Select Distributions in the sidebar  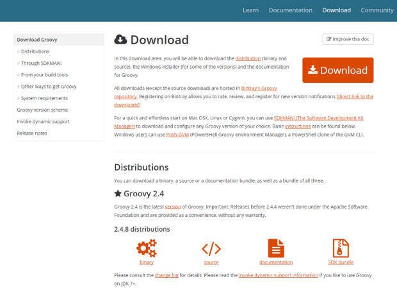pos(35,51)
